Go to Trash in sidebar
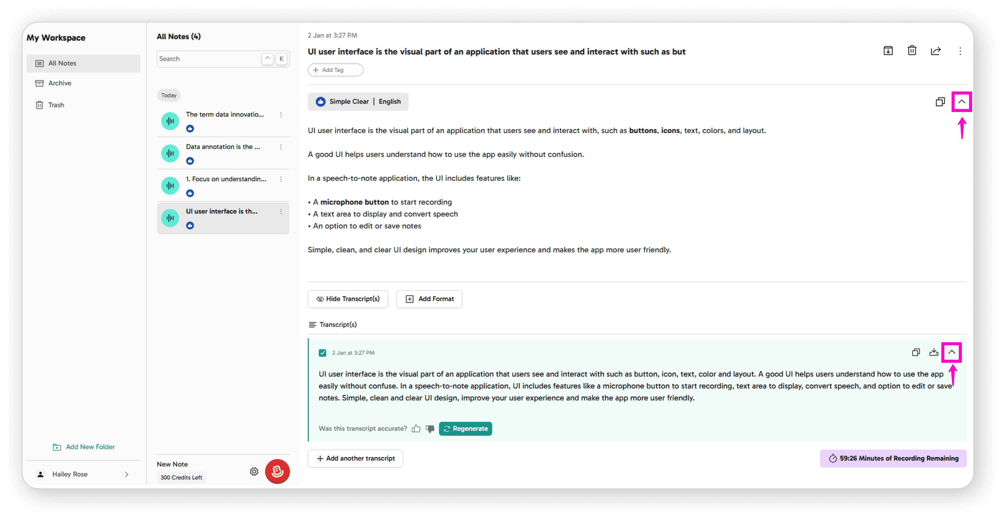This screenshot has height=519, width=1004. pos(56,105)
